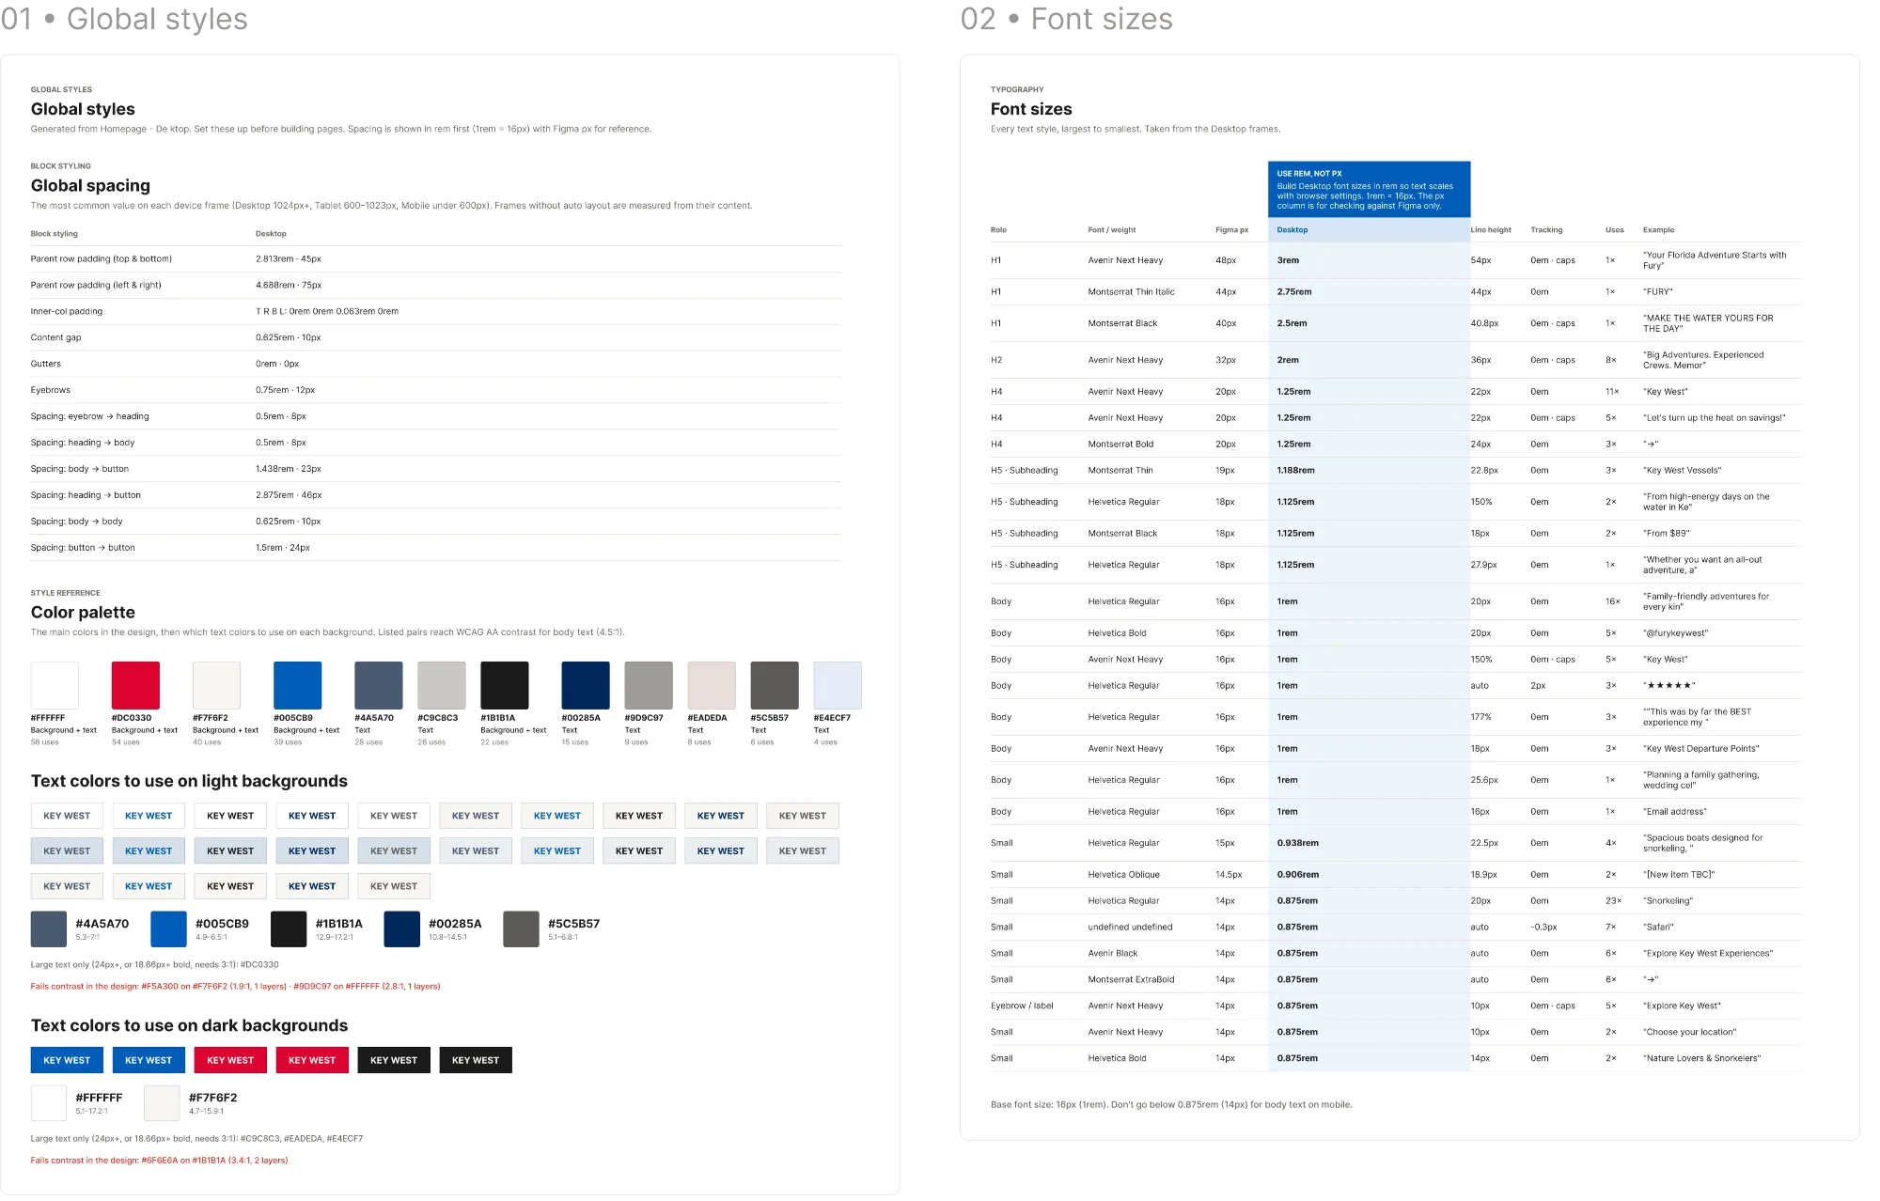Image resolution: width=1880 pixels, height=1201 pixels.
Task: Select the 'Gutters' row label
Action: (46, 364)
